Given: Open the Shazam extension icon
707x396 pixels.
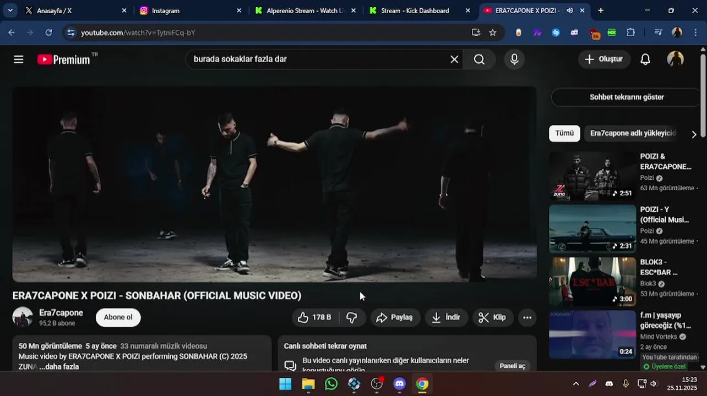Looking at the screenshot, I should pos(556,33).
